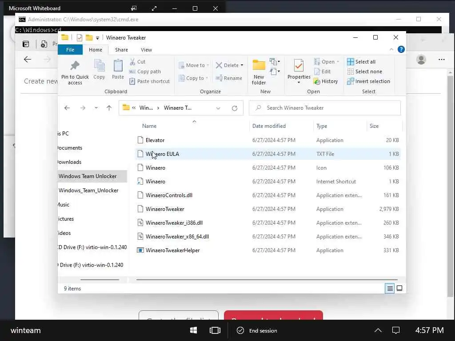This screenshot has width=455, height=341.
Task: Go back in the Whiteboard window
Action: coord(28,59)
